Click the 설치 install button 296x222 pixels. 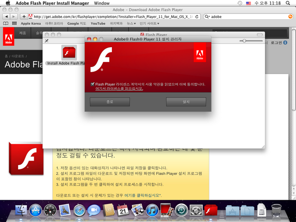pos(186,102)
